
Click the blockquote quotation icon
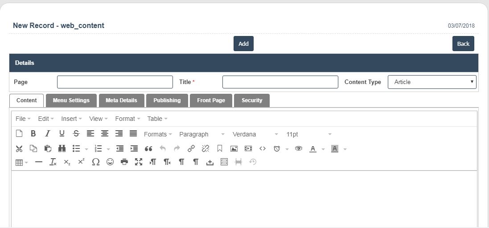(148, 148)
